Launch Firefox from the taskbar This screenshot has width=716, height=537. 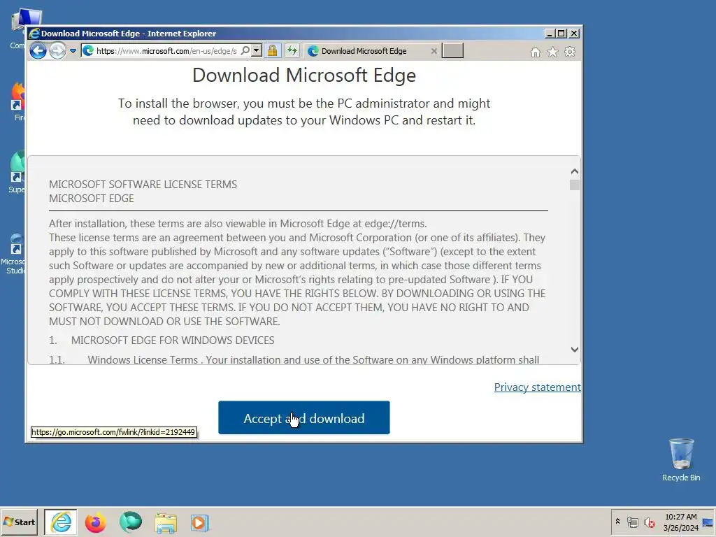pos(95,523)
